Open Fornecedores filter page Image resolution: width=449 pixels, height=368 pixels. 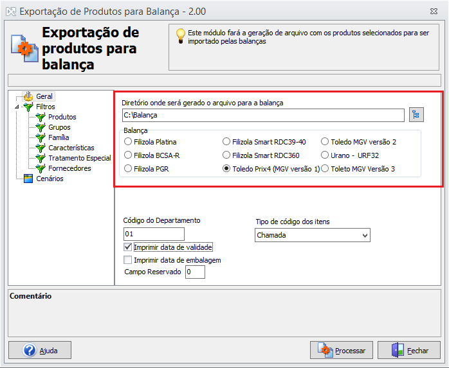(x=69, y=168)
